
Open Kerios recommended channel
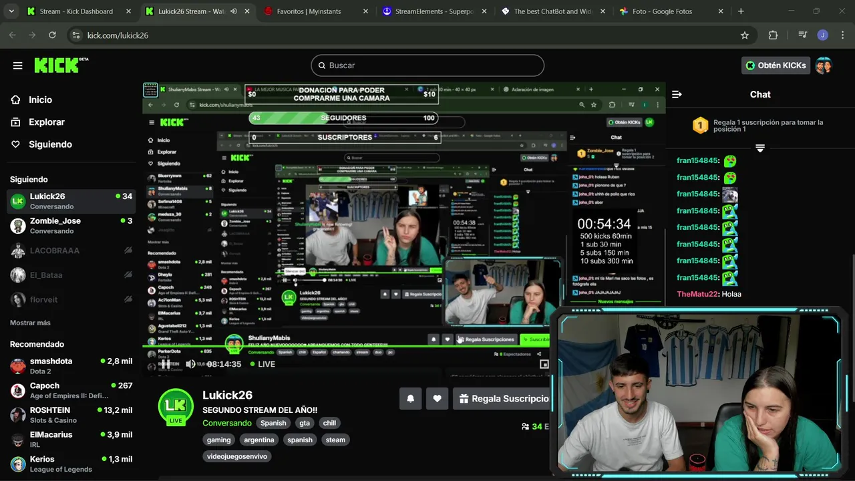(x=71, y=464)
